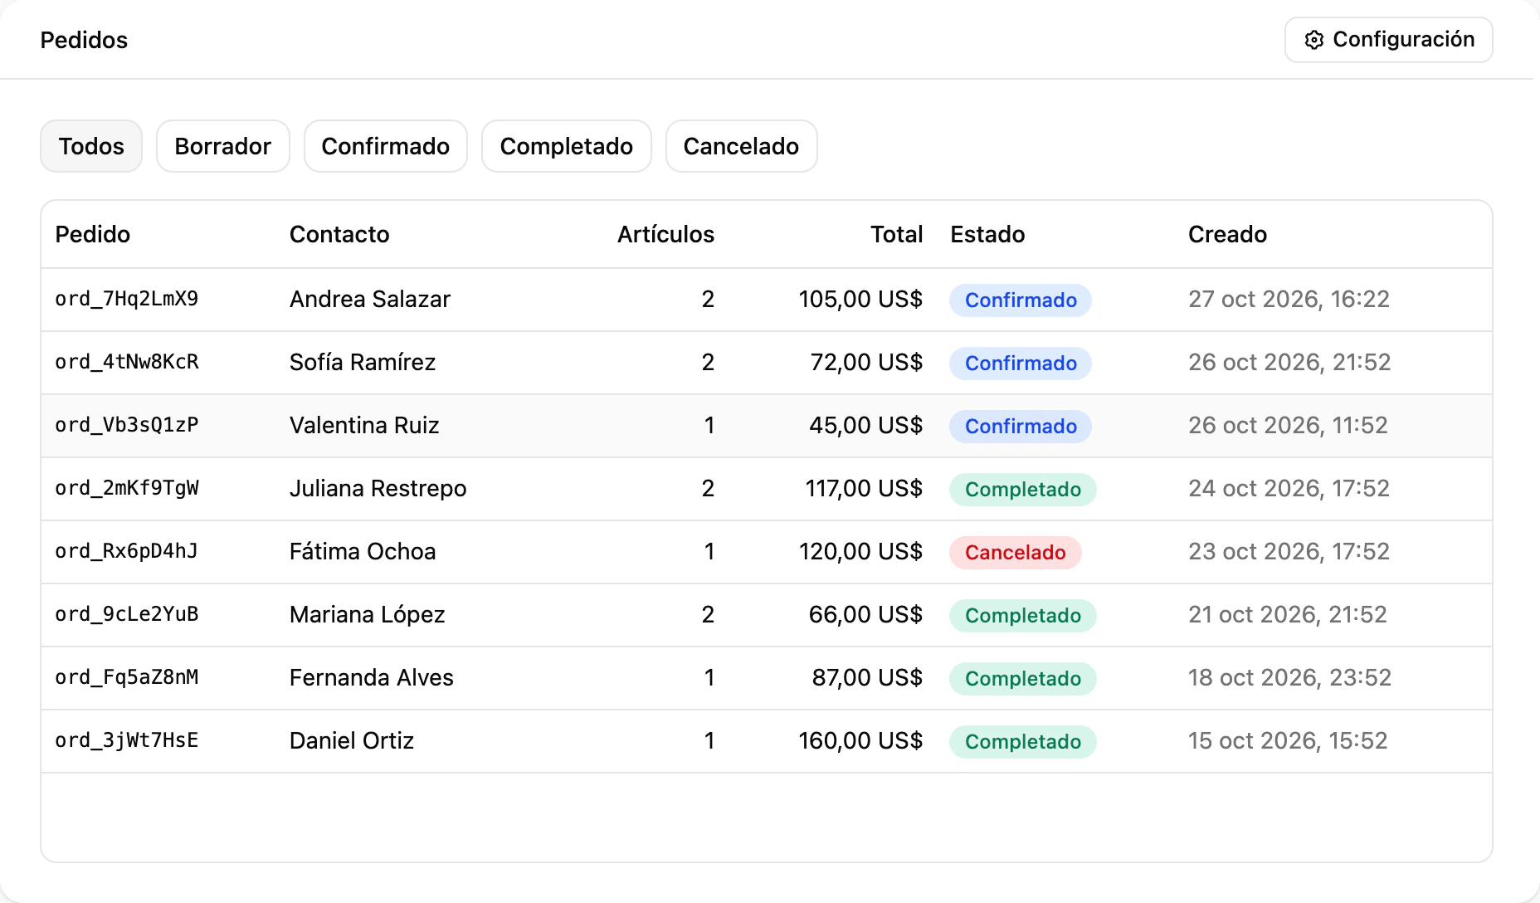The height and width of the screenshot is (903, 1540).
Task: Click total 120,00 US$
Action: click(x=860, y=551)
